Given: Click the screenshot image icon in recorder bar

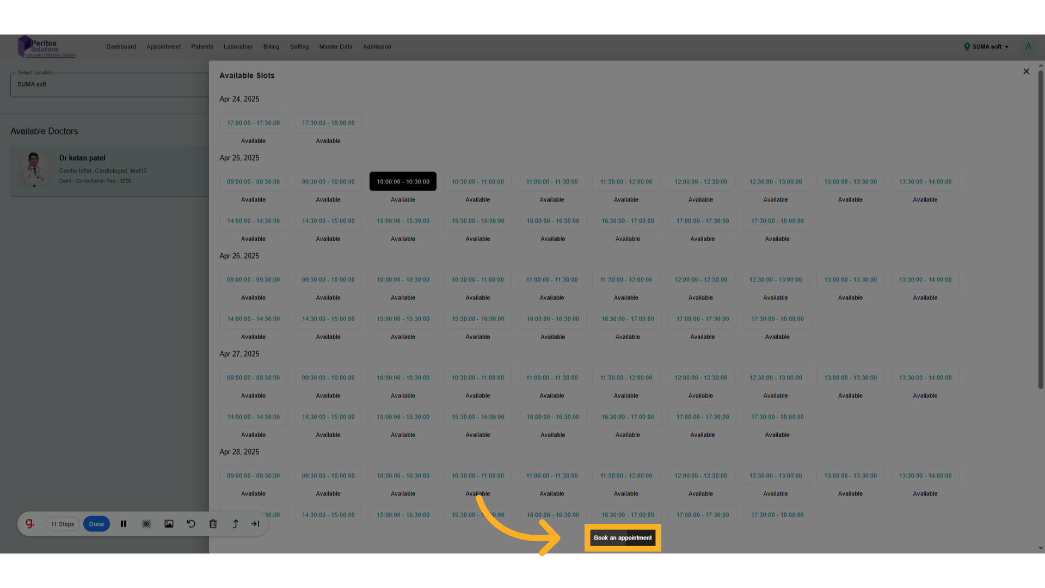Looking at the screenshot, I should 169,524.
